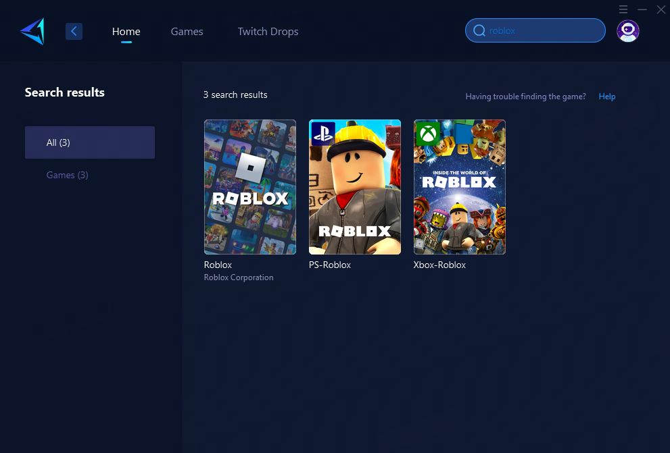
Task: Click 'Having trouble finding the game?' text
Action: click(x=525, y=97)
